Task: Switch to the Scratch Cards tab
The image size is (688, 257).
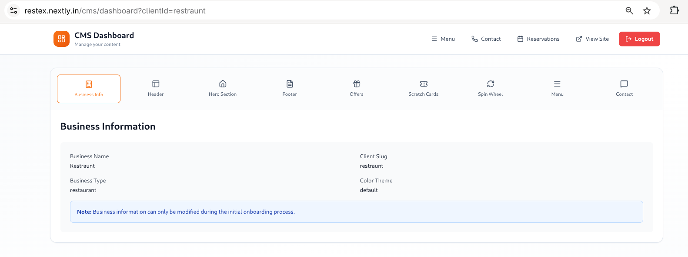Action: tap(424, 89)
